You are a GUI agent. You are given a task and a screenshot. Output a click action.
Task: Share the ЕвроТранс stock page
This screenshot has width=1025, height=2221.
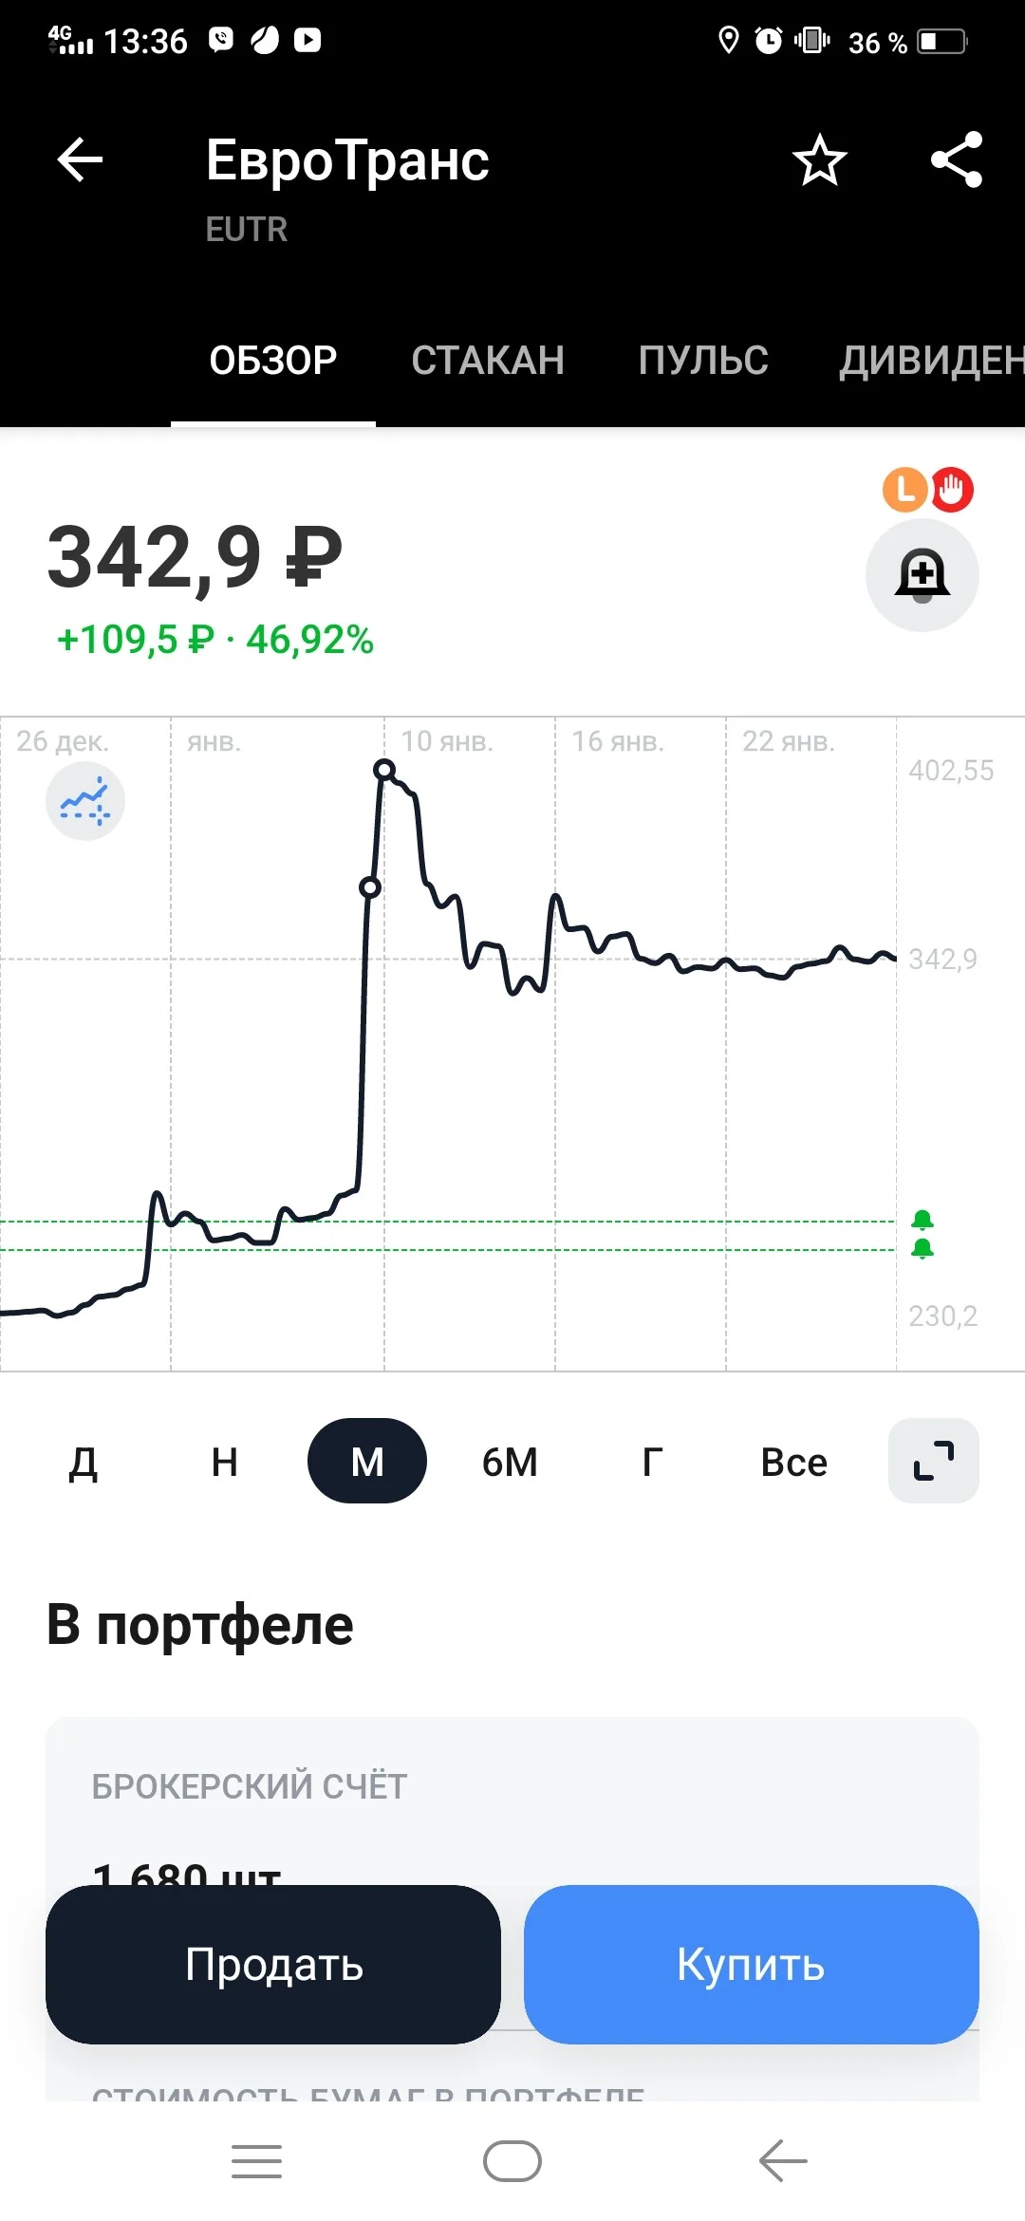pos(957,159)
